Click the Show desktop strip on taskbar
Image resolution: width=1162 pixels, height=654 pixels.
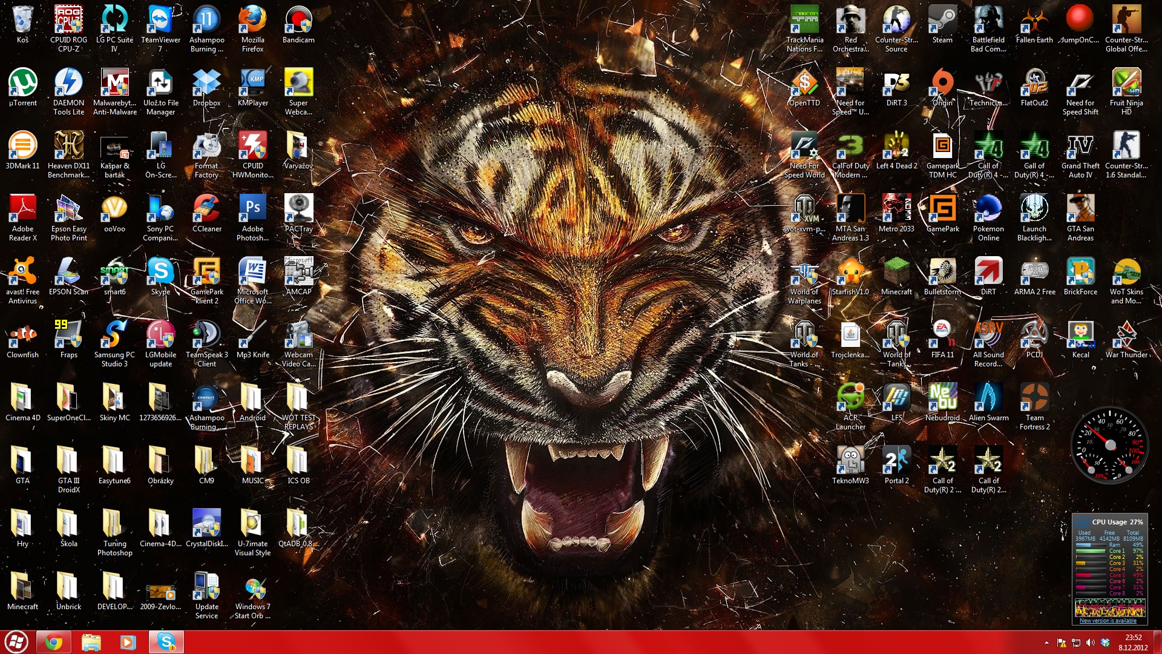coord(1158,642)
